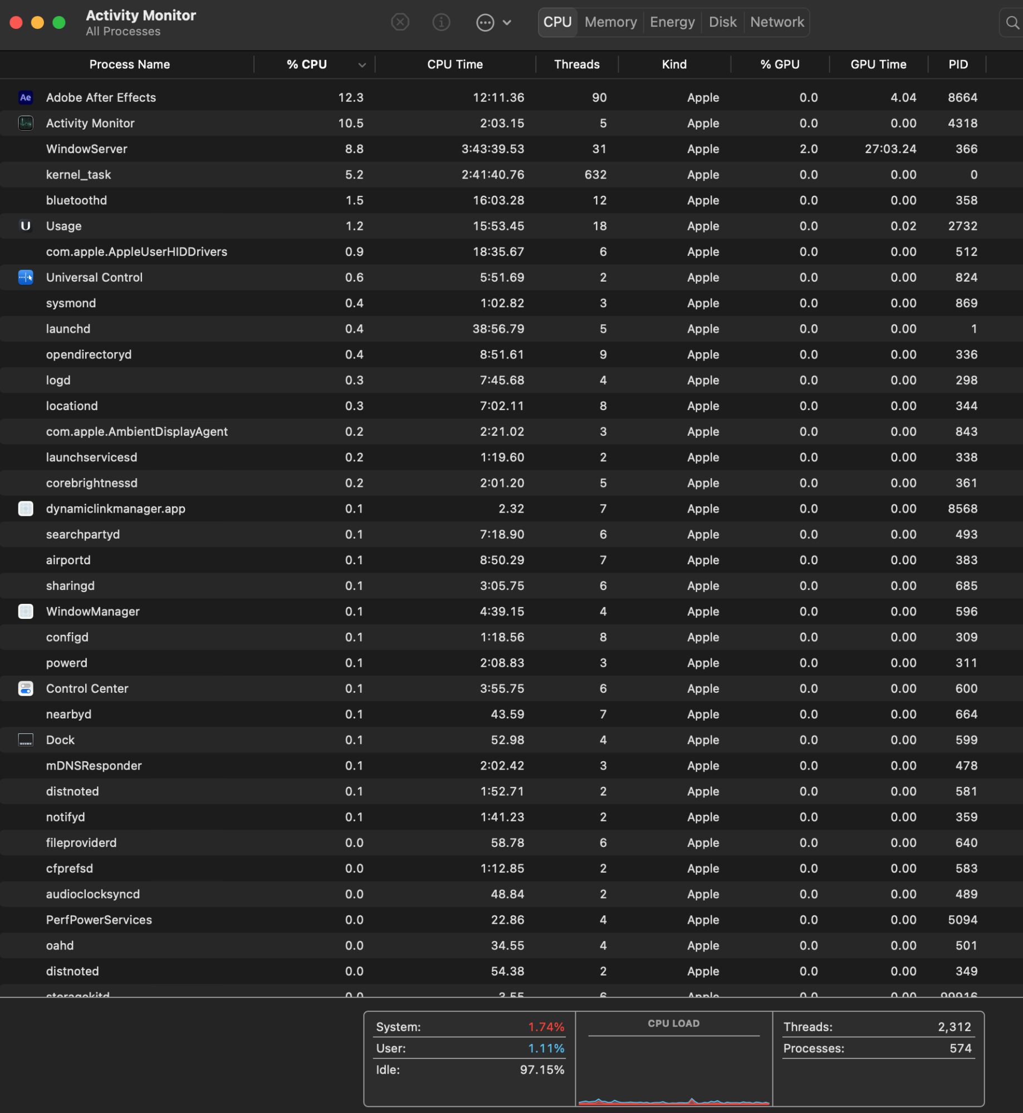Switch to the Disk tab

click(722, 22)
